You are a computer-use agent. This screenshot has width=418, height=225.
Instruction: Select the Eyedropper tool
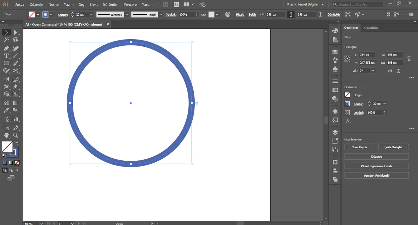6,110
